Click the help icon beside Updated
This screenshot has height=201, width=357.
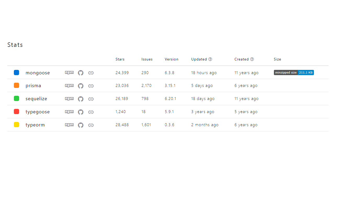point(210,59)
